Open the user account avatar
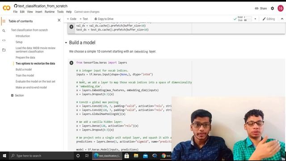The image size is (286, 161). pos(281,8)
